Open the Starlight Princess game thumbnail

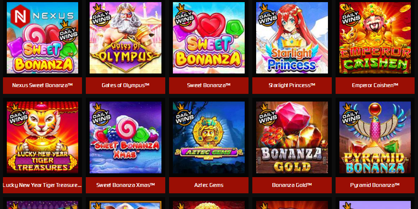tap(292, 38)
